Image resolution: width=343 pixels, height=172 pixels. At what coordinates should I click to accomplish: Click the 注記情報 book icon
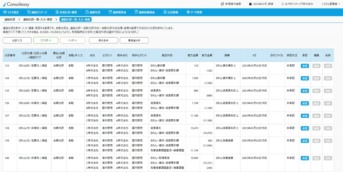tap(165, 12)
